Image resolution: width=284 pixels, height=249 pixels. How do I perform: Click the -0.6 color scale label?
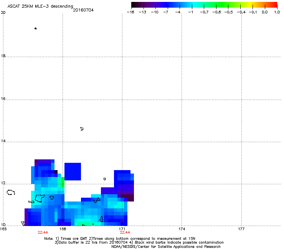coord(216,12)
